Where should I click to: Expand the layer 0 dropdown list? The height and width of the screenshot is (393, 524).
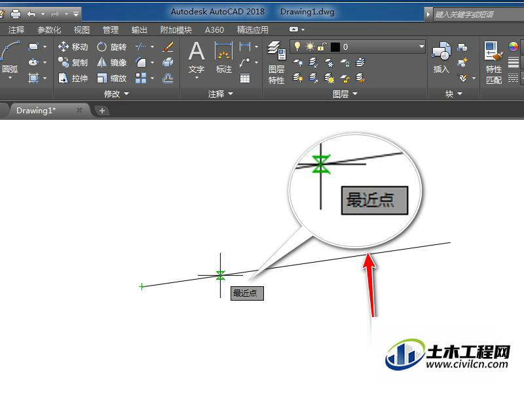click(x=422, y=47)
